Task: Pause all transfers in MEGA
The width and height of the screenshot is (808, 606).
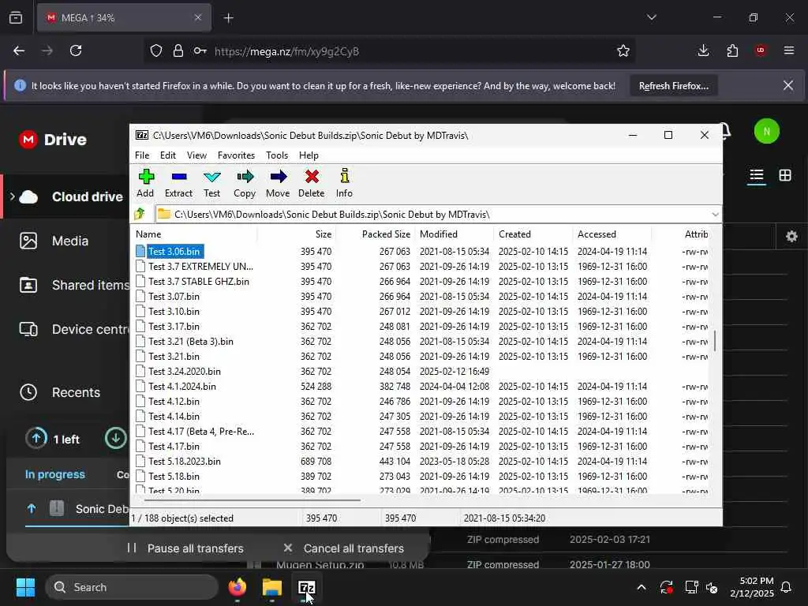Action: pos(185,548)
